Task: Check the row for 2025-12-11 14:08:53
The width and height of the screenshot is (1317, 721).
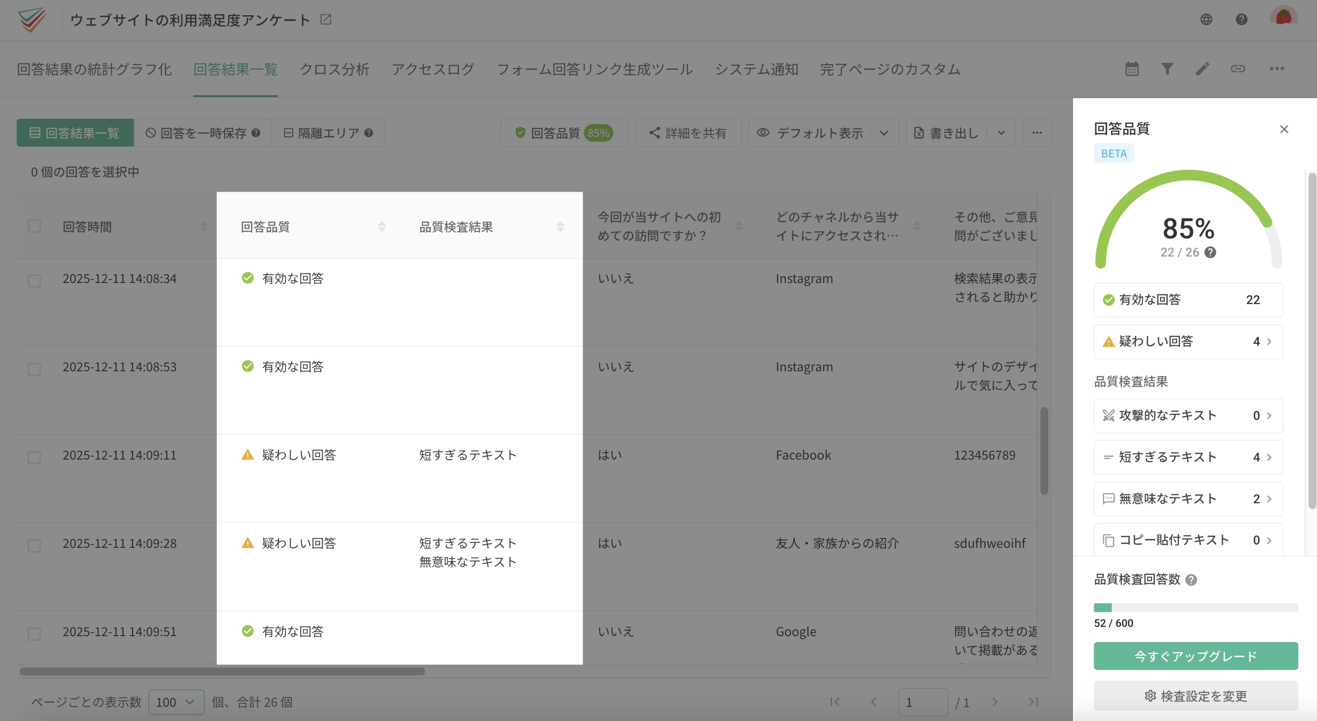Action: tap(34, 369)
